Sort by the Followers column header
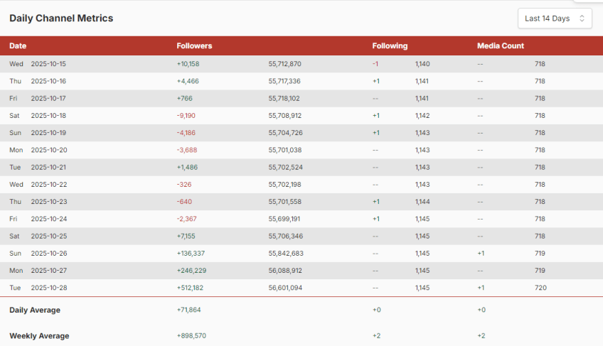 [x=194, y=46]
